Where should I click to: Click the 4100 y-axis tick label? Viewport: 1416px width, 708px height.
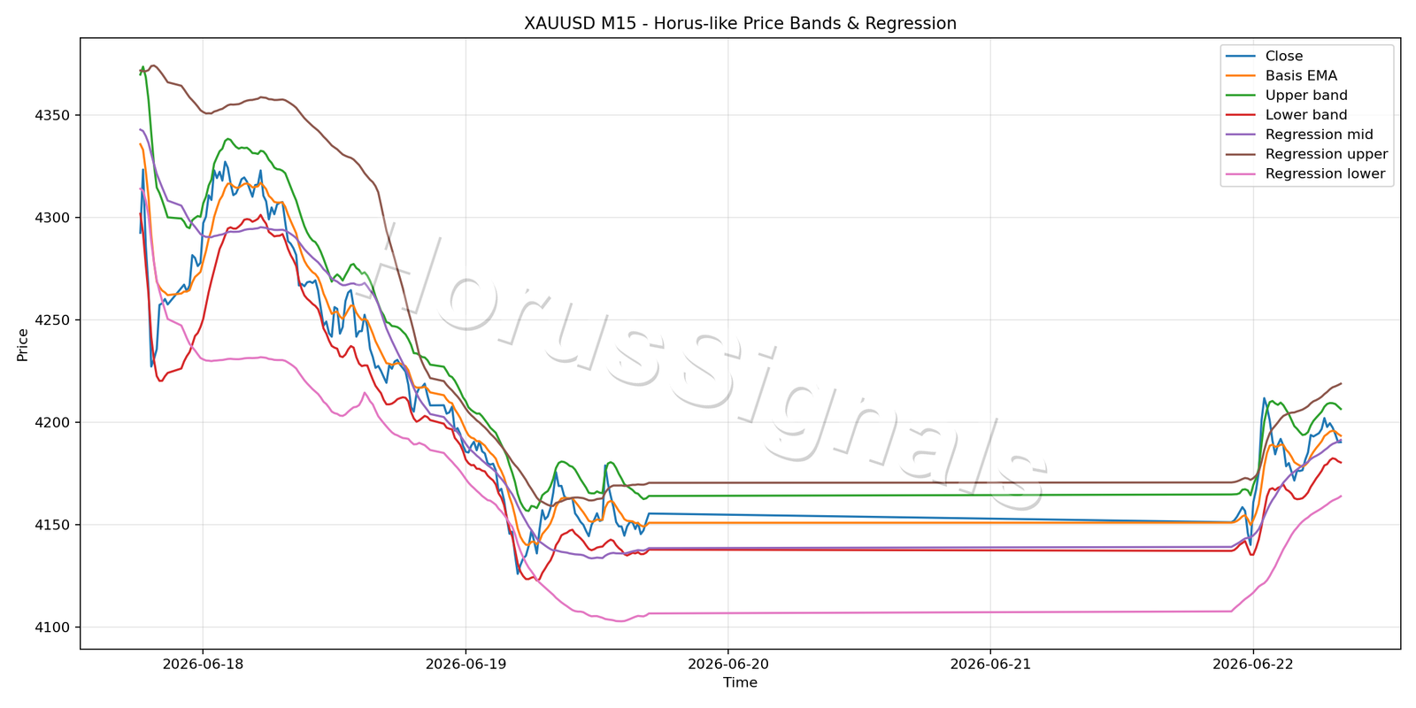coord(55,627)
